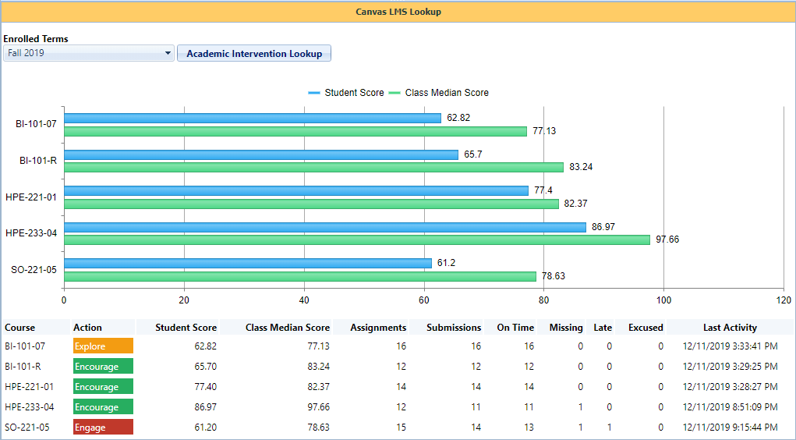Toggle the Student Score legend item
The image size is (796, 440).
point(346,92)
